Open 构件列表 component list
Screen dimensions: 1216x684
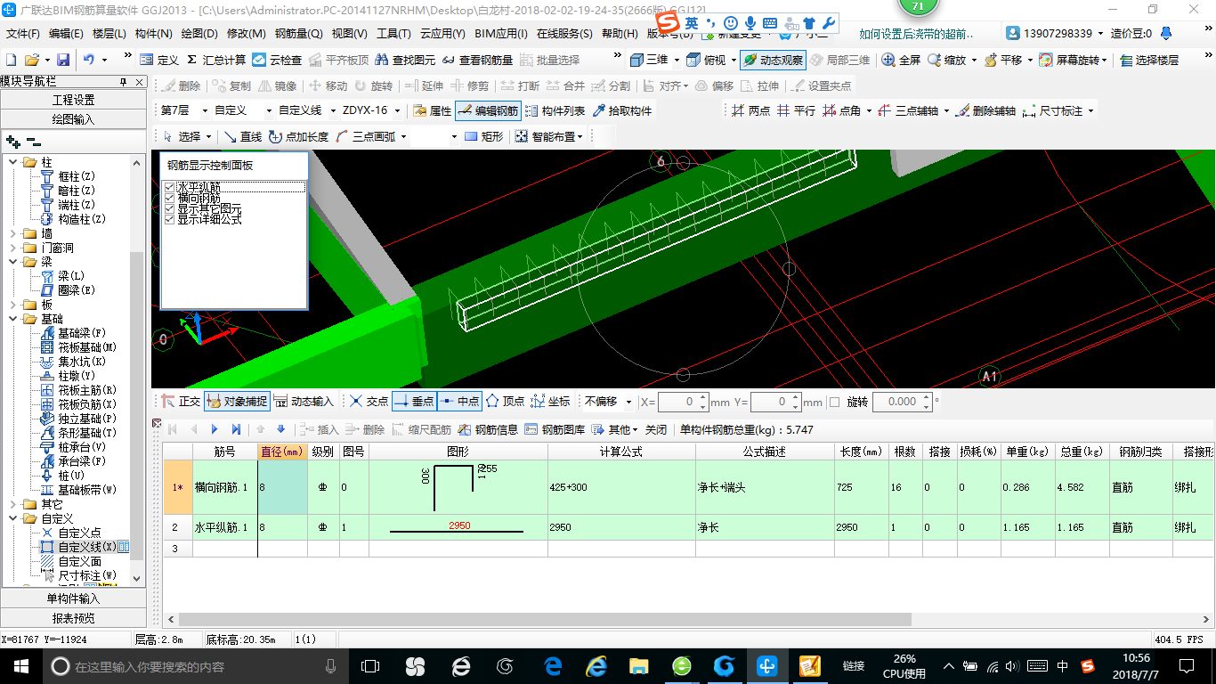click(x=555, y=111)
